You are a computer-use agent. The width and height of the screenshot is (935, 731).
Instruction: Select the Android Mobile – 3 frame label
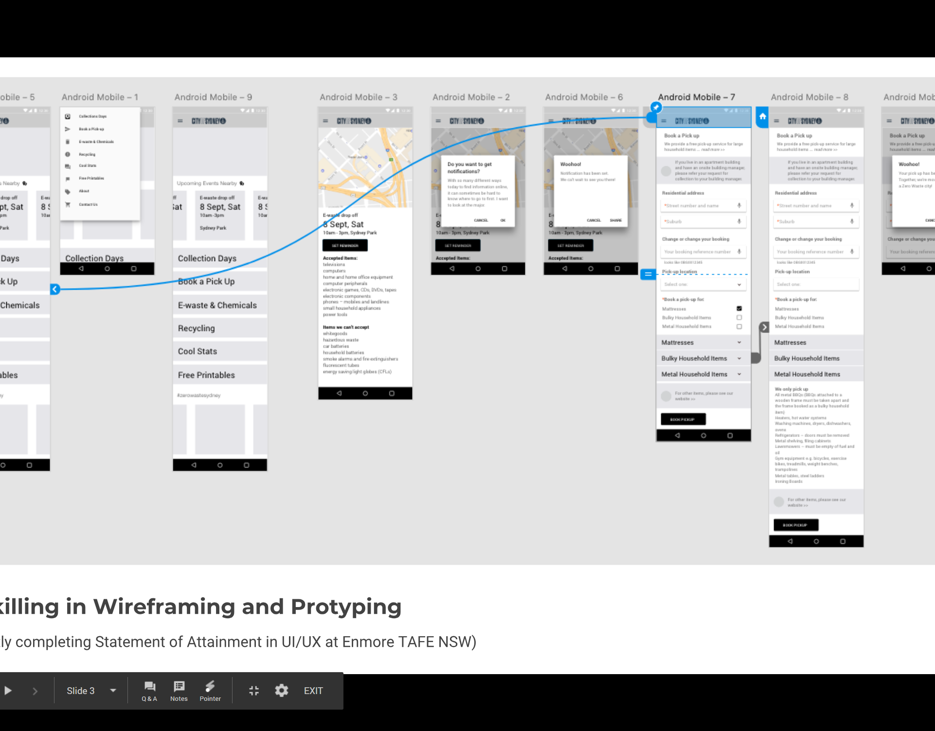click(359, 97)
